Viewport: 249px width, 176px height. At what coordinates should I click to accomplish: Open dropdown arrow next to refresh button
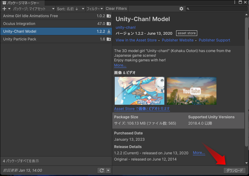point(108,170)
